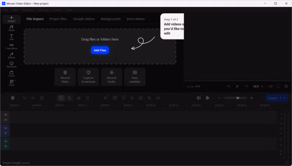The height and width of the screenshot is (166, 292).
Task: Click the preview Play button
Action: 237,86
